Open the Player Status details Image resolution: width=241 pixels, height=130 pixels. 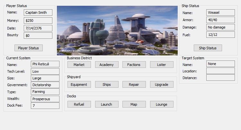click(x=28, y=48)
